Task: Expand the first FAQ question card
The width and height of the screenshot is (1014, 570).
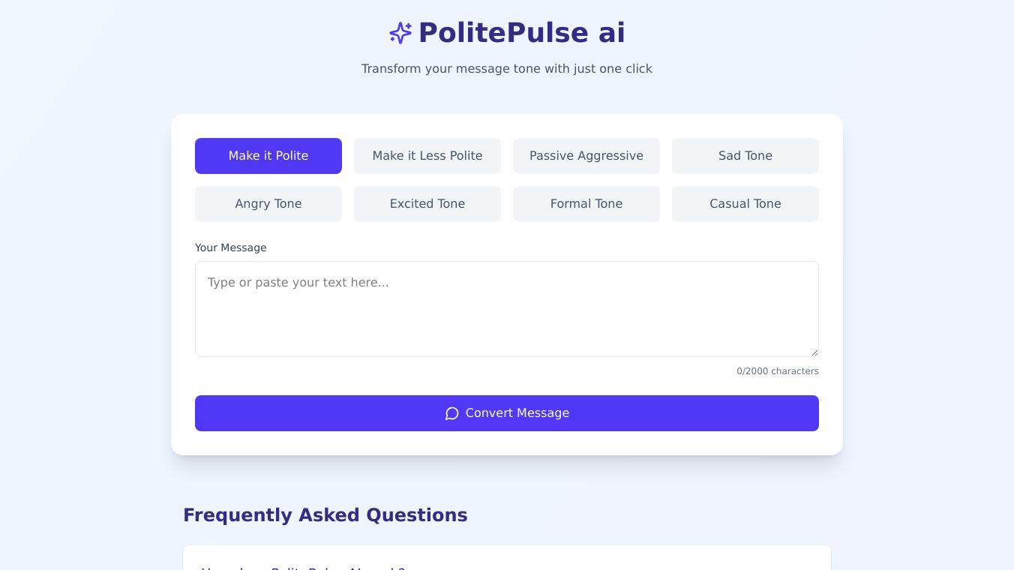Action: click(x=507, y=561)
